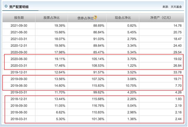Click the 现金占净比 column header

coord(123,18)
